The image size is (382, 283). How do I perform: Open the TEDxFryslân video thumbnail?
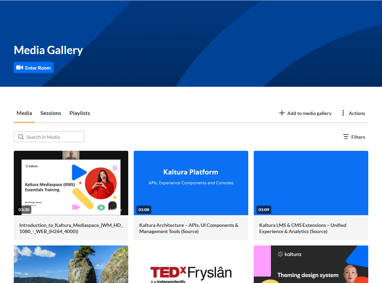click(x=191, y=264)
